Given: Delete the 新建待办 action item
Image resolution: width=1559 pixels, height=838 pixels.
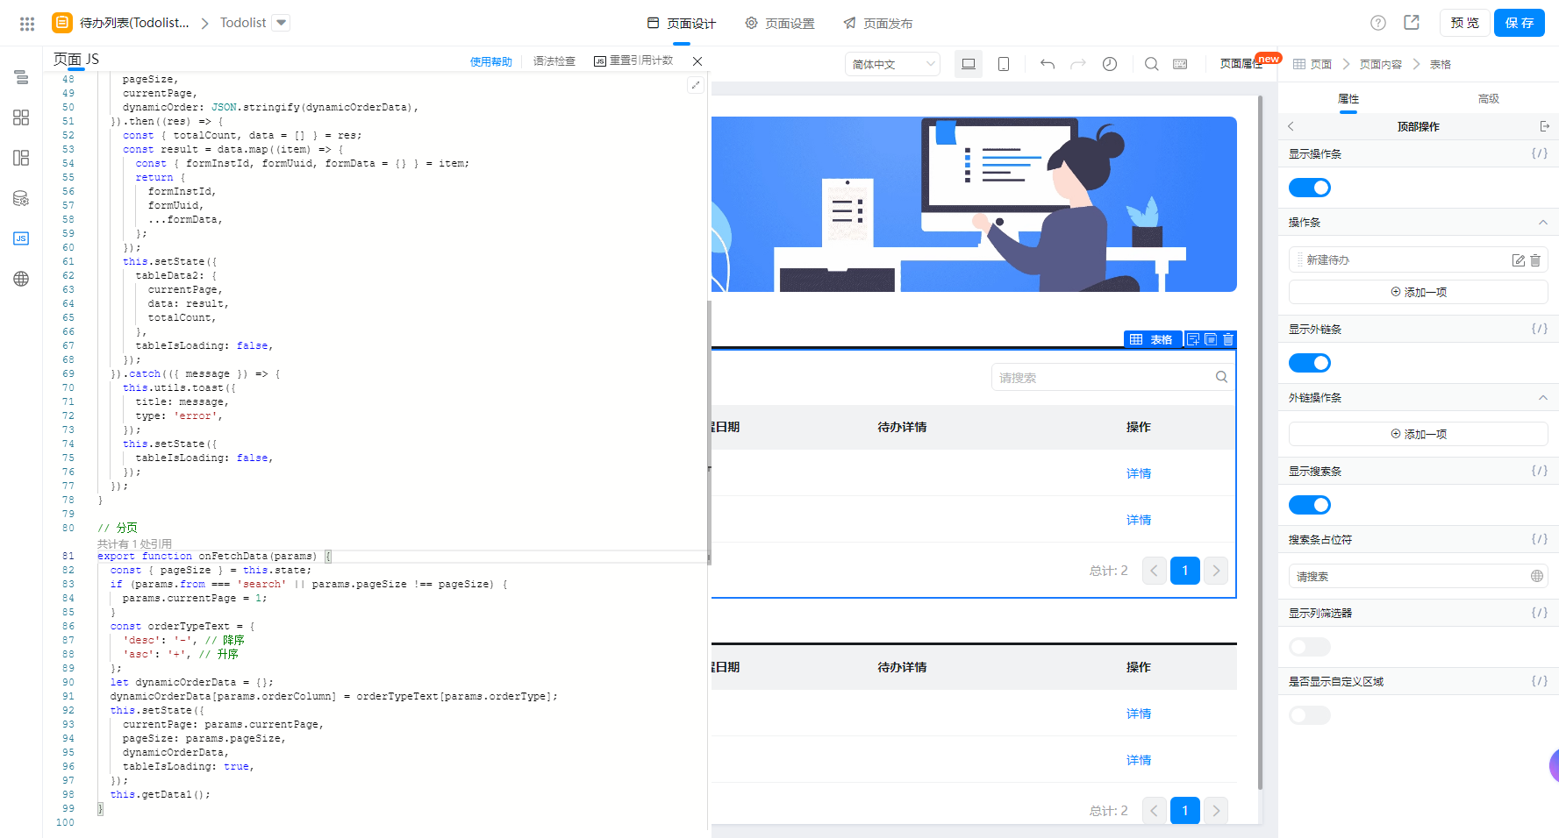Looking at the screenshot, I should pos(1535,260).
